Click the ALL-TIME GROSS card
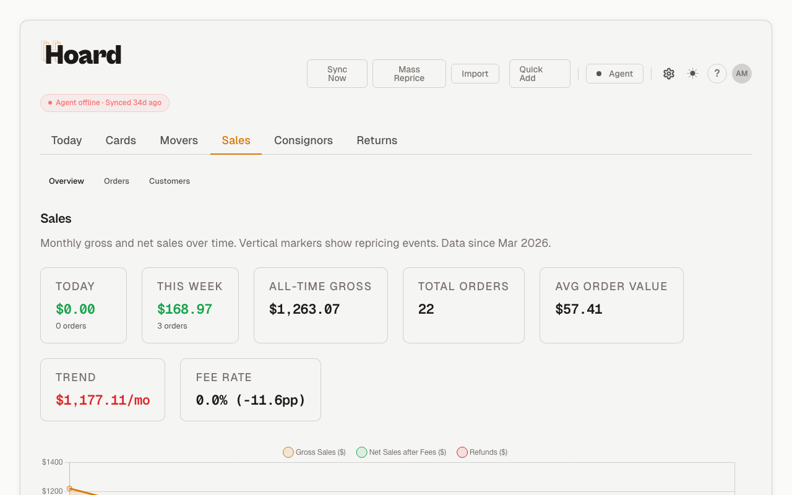 (321, 305)
